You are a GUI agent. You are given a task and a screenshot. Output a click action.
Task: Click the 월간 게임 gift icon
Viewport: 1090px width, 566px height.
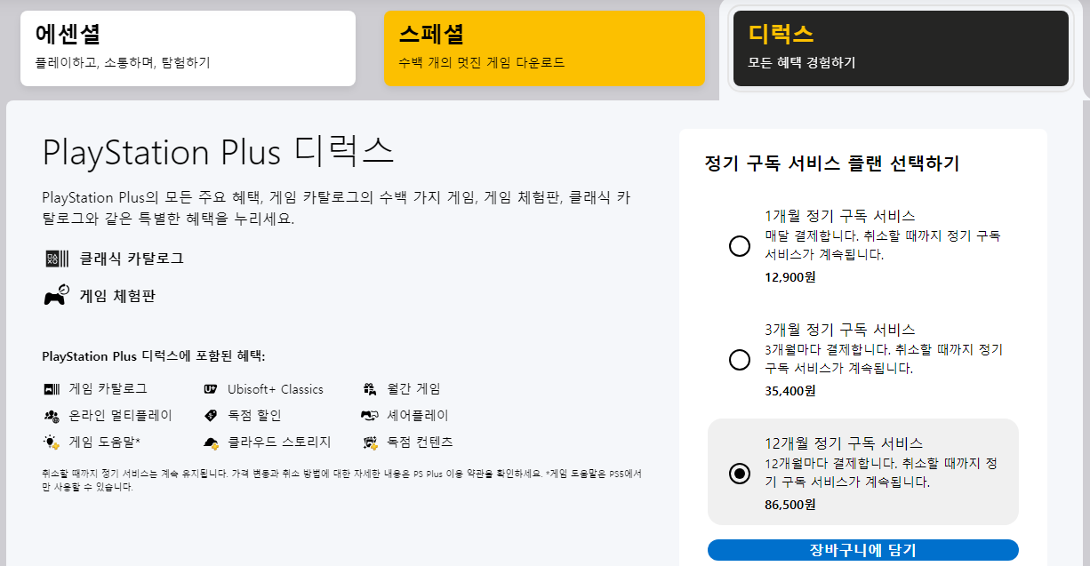coord(371,389)
